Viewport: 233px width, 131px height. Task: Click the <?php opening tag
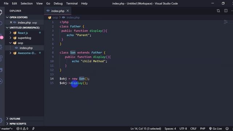pos(64,22)
